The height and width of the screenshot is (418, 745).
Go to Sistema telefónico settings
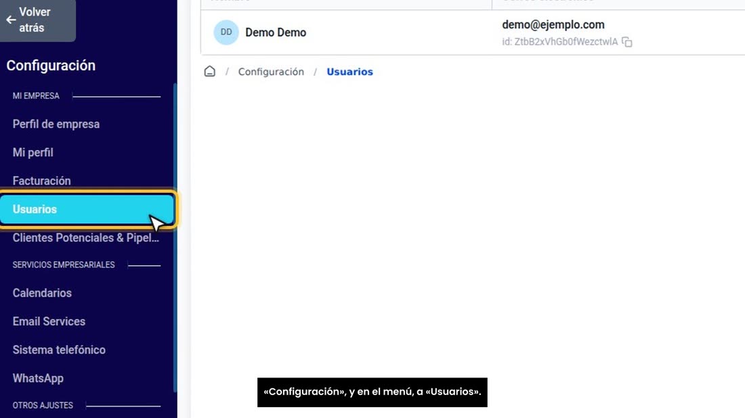pos(59,350)
